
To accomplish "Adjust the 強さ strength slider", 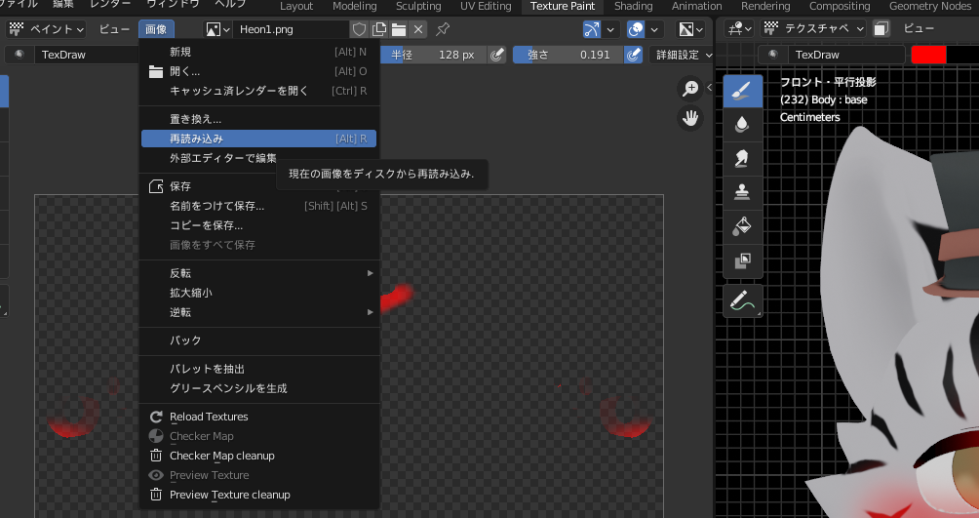I will [568, 55].
